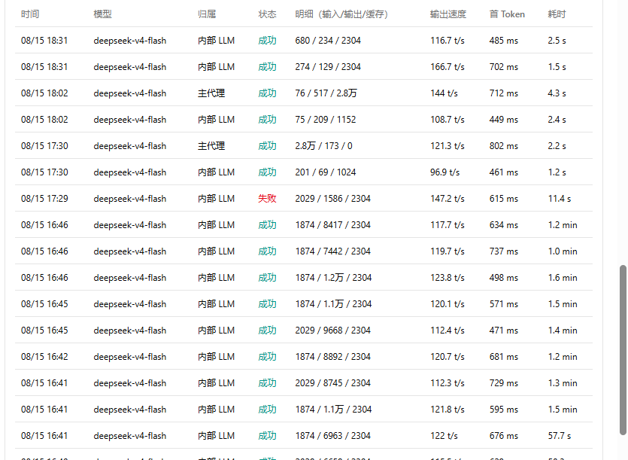
Task: Click the vertical scrollbar thumb
Action: [x=623, y=350]
